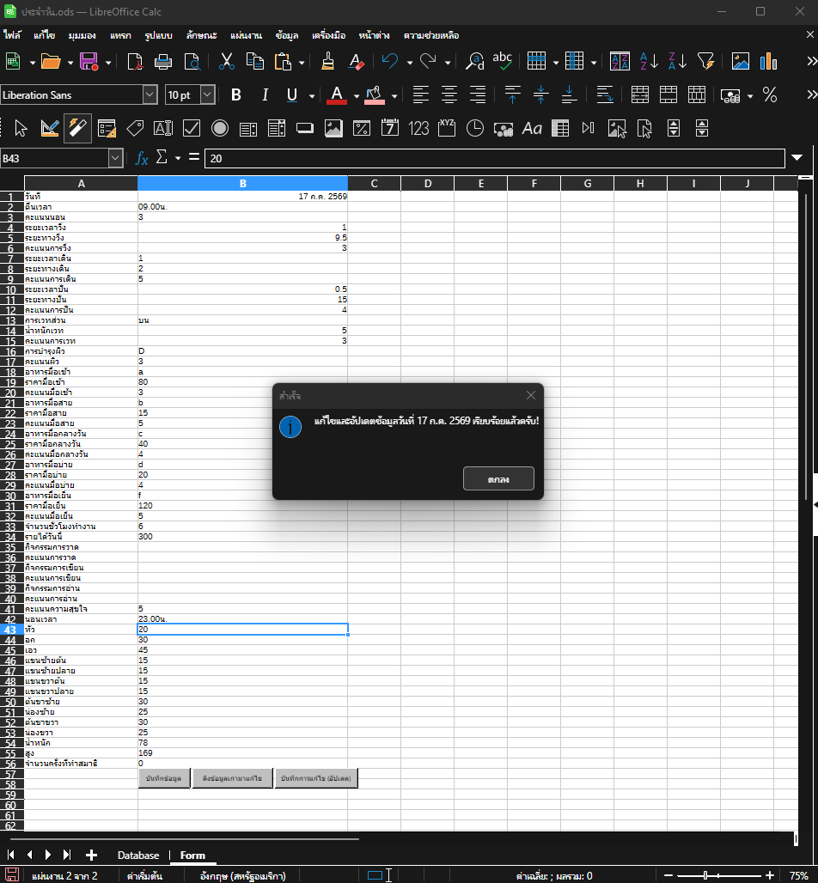Select the Form sheet tab
This screenshot has width=818, height=883.
[x=192, y=856]
